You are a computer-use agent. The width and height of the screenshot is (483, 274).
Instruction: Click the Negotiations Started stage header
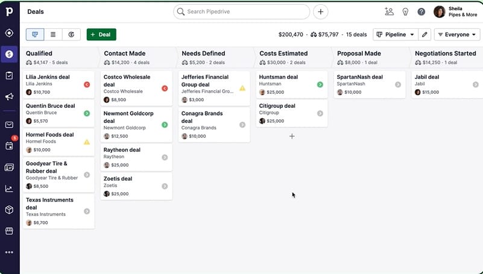coord(446,53)
